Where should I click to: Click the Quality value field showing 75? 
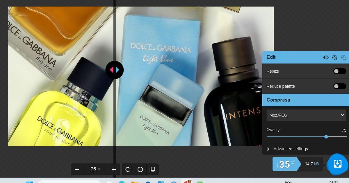(344, 130)
